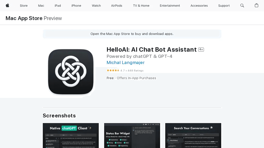Click the star rating icons

113,70
